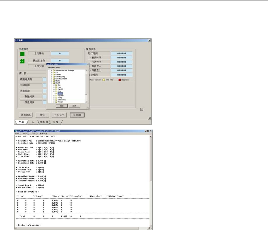Click the 平均周期 label
The image size is (268, 230).
tap(31, 85)
